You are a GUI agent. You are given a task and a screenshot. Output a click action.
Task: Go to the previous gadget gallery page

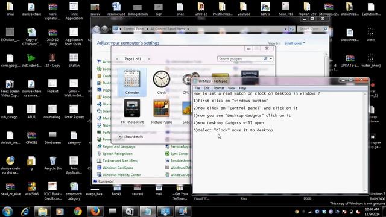click(117, 59)
